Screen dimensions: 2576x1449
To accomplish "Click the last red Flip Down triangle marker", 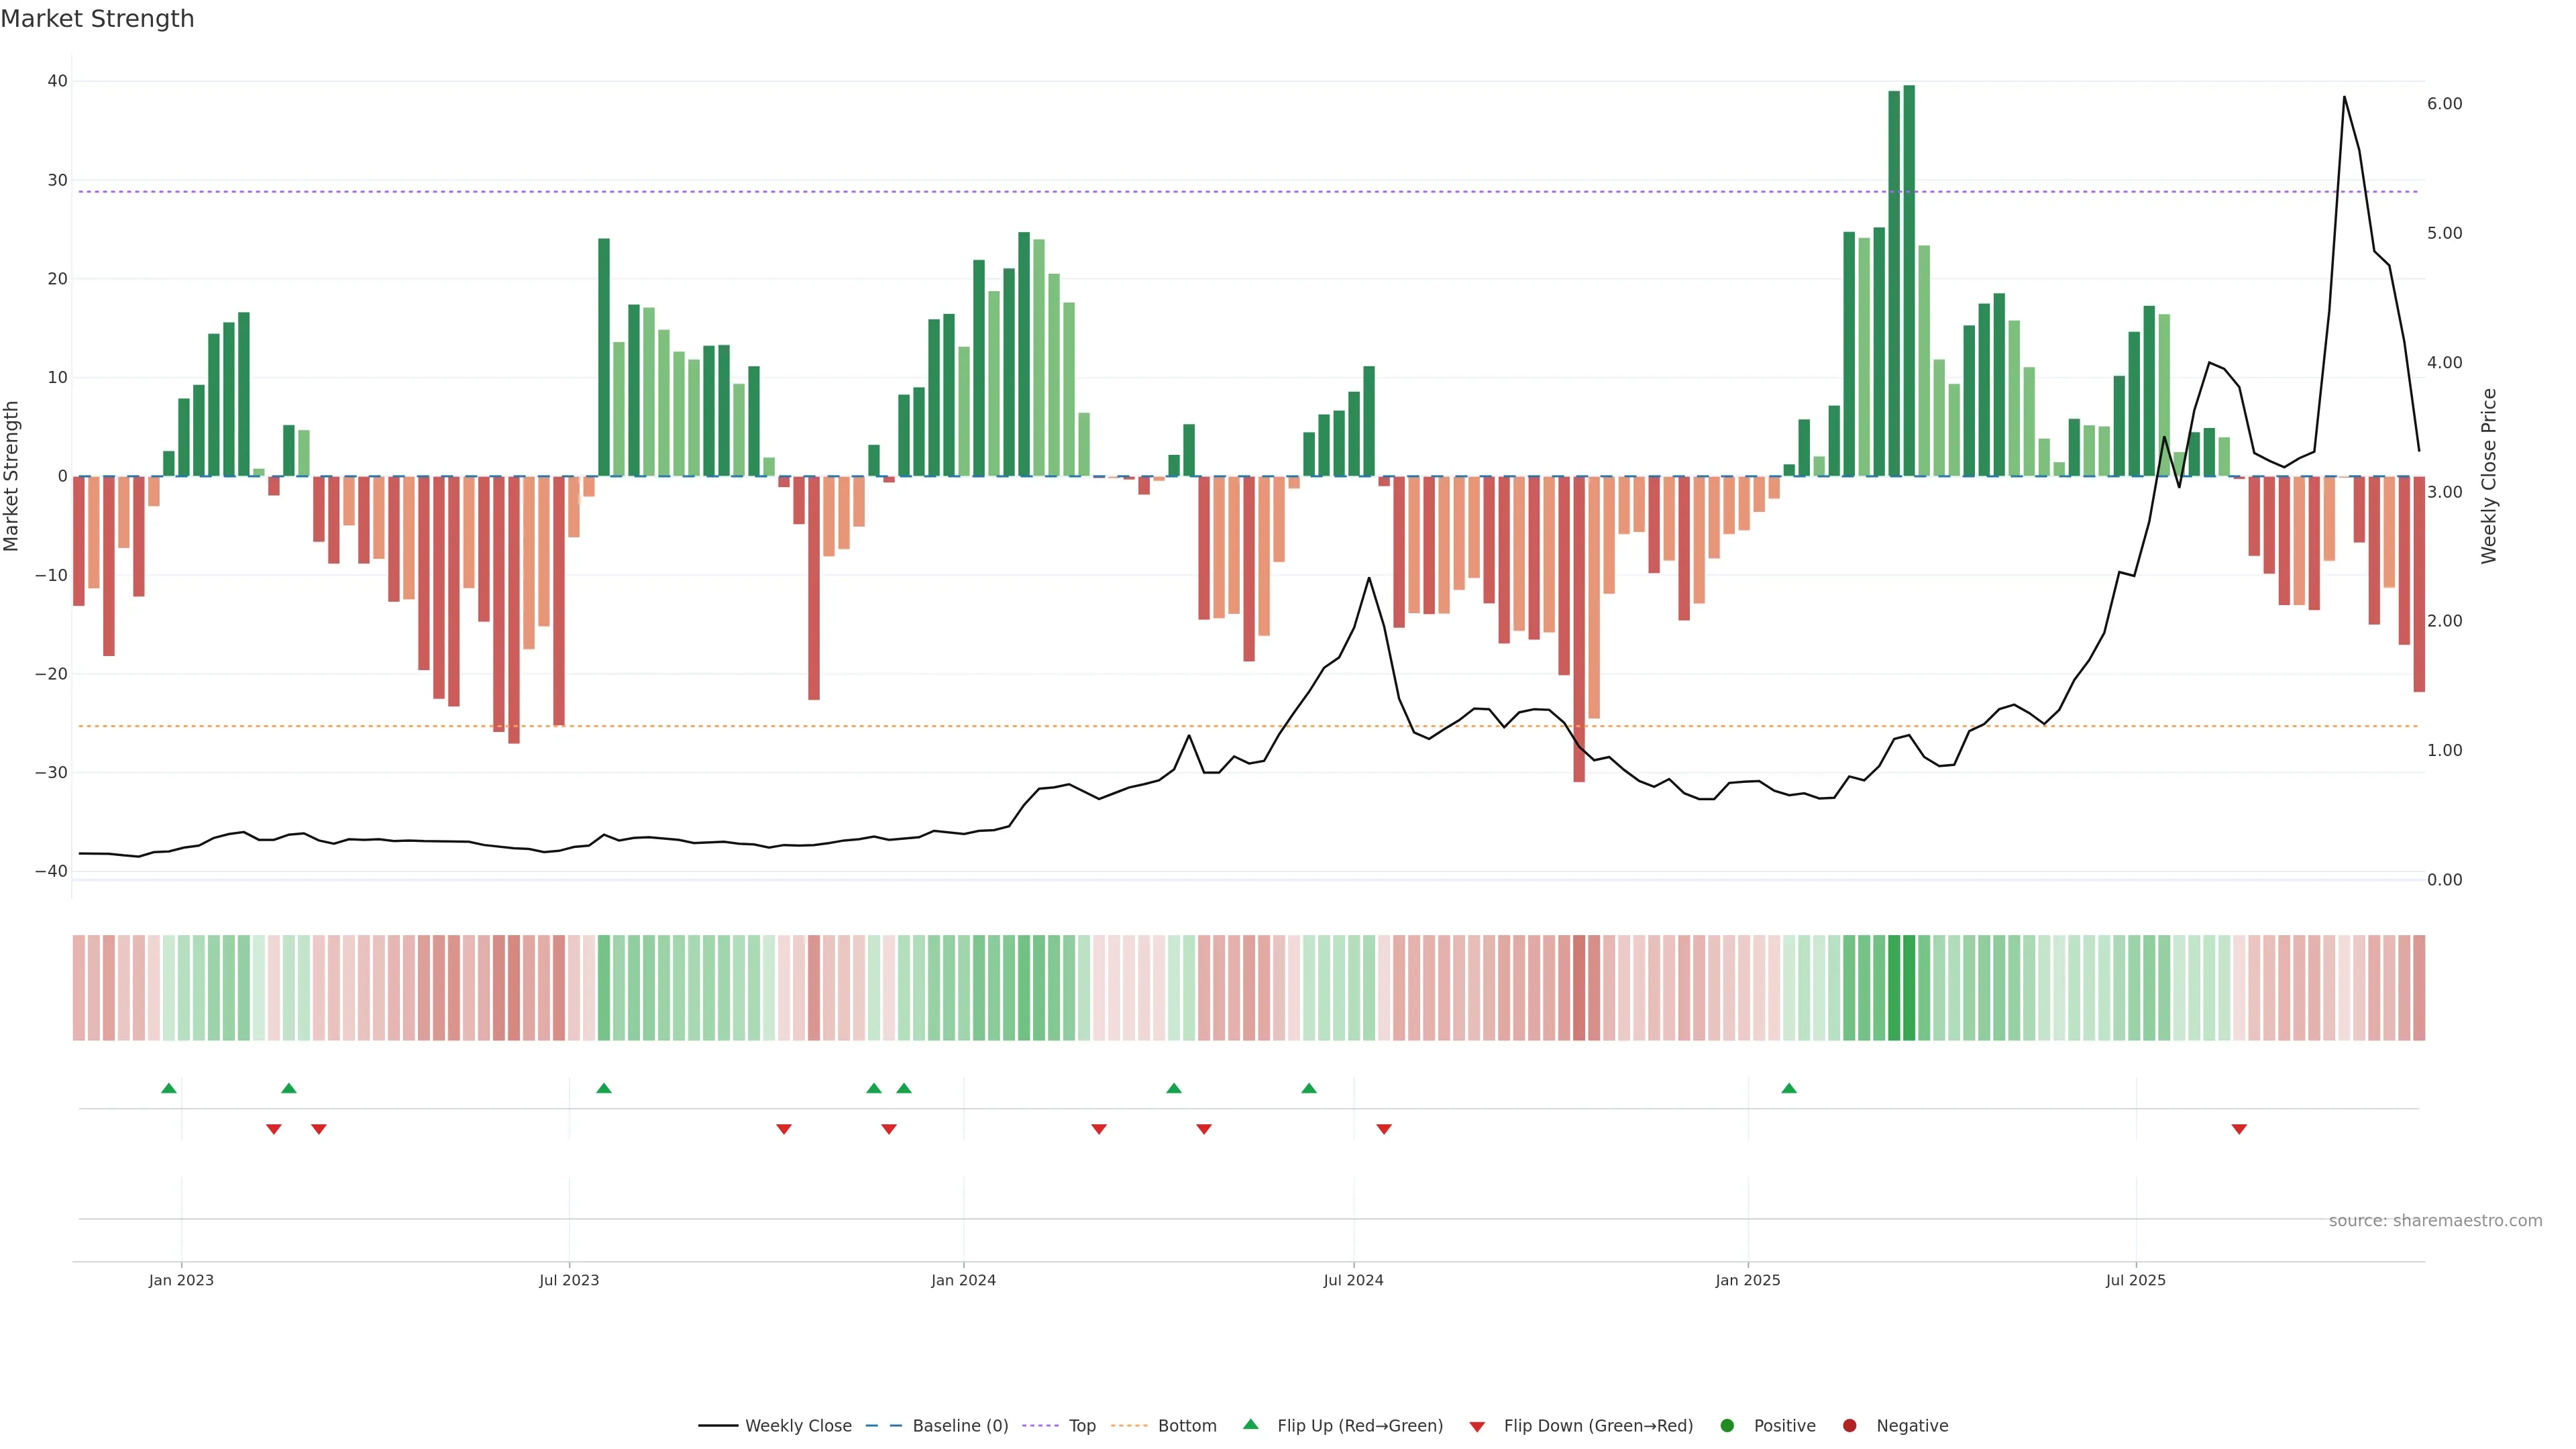I will (x=2239, y=1129).
